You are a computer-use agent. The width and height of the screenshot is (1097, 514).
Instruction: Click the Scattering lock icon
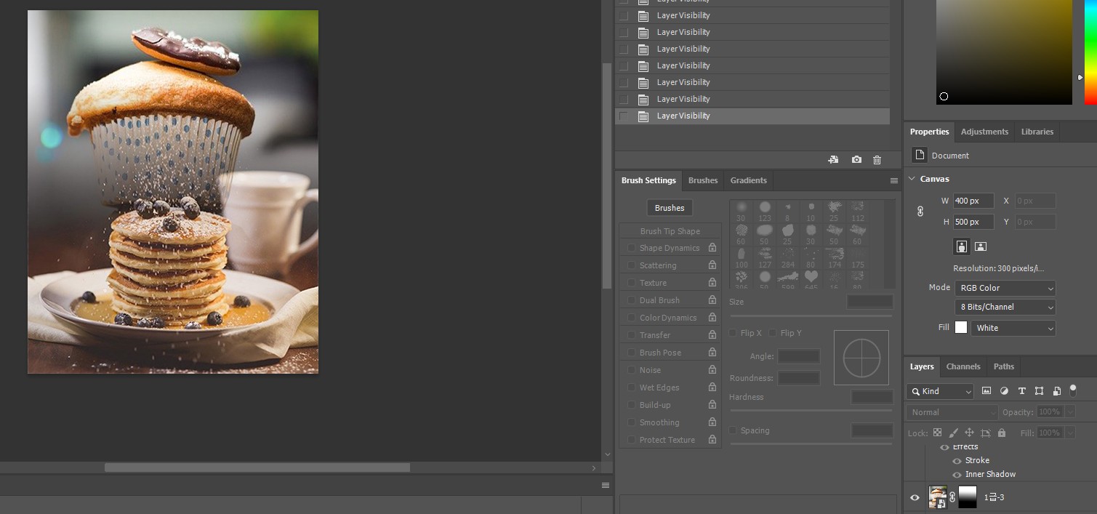[x=712, y=265]
